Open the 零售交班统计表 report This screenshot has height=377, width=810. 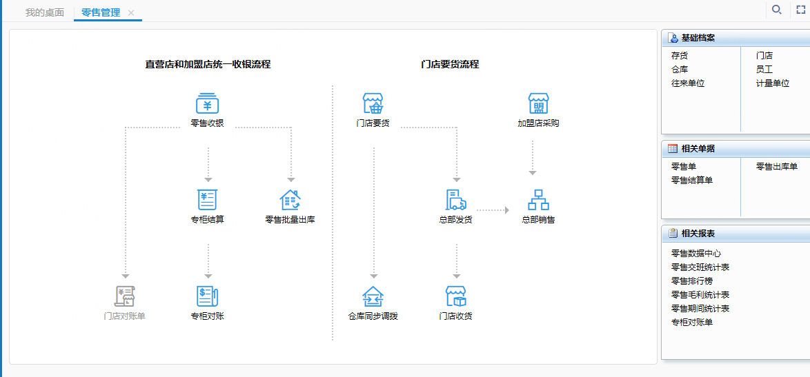click(x=700, y=267)
